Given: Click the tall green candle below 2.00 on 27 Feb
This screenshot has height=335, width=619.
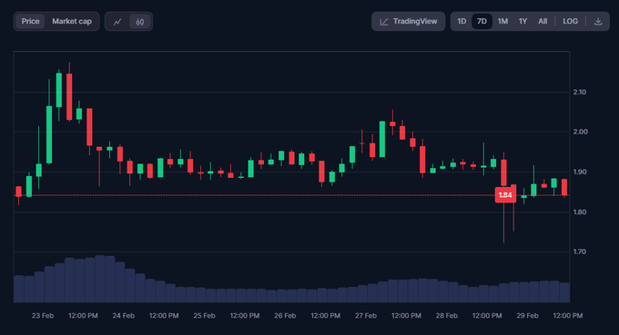Looking at the screenshot, I should [x=382, y=139].
